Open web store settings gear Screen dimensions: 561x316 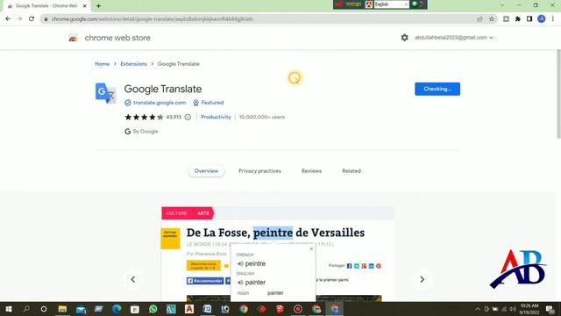point(405,37)
